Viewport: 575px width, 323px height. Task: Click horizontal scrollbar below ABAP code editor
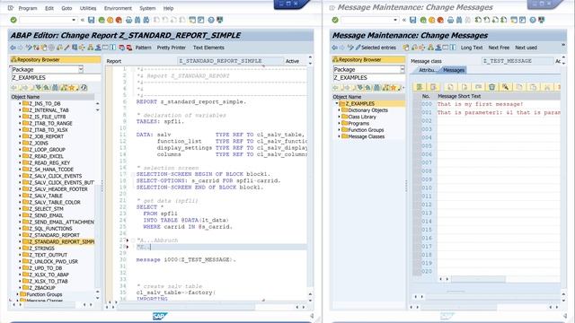(x=186, y=307)
